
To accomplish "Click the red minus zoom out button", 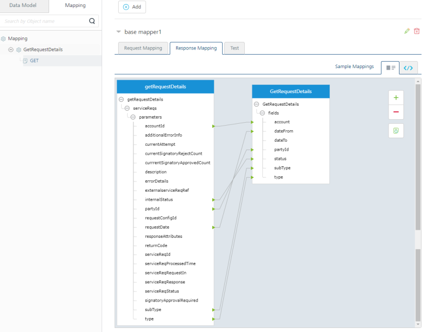I will [x=396, y=112].
